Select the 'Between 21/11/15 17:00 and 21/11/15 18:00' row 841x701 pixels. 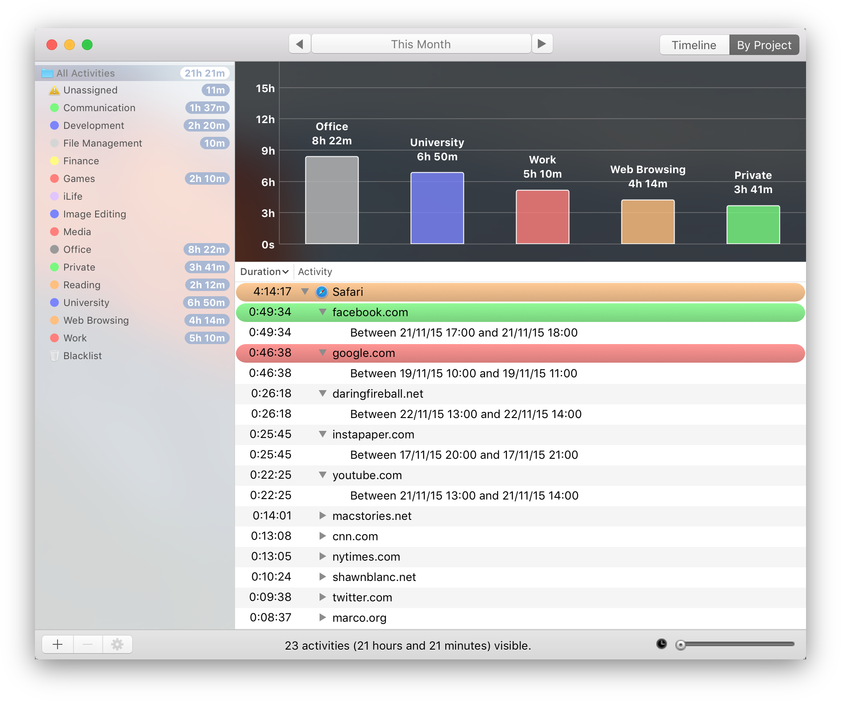click(521, 333)
